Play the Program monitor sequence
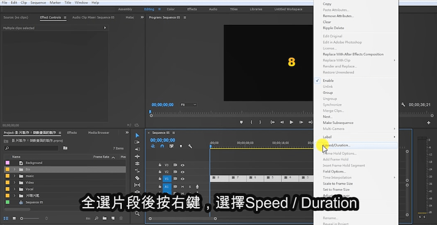This screenshot has height=225, width=437. [x=291, y=122]
